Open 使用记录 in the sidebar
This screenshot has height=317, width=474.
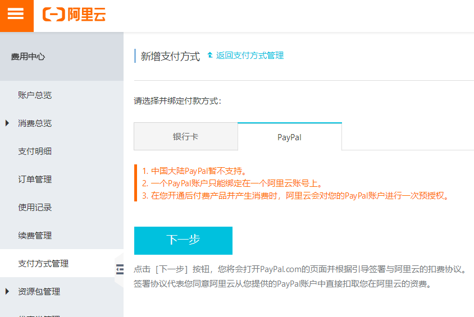(x=35, y=208)
